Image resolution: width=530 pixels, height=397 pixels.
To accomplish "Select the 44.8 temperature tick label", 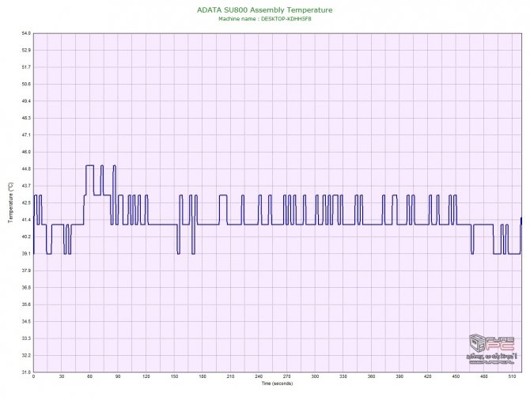I will tap(26, 169).
